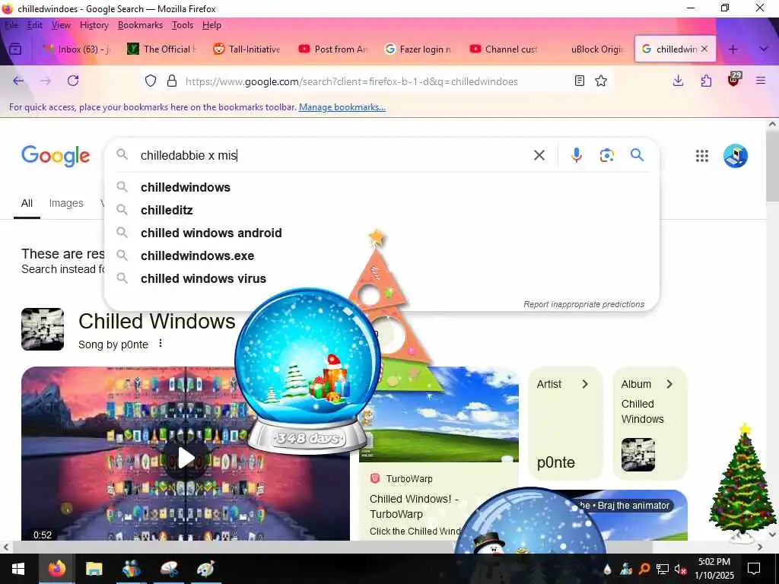Open the Chilled Windows album thumbnail
The width and height of the screenshot is (779, 584).
[638, 455]
